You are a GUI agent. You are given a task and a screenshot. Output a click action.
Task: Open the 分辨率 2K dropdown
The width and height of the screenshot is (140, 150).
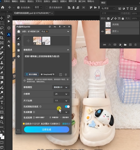coord(61,94)
